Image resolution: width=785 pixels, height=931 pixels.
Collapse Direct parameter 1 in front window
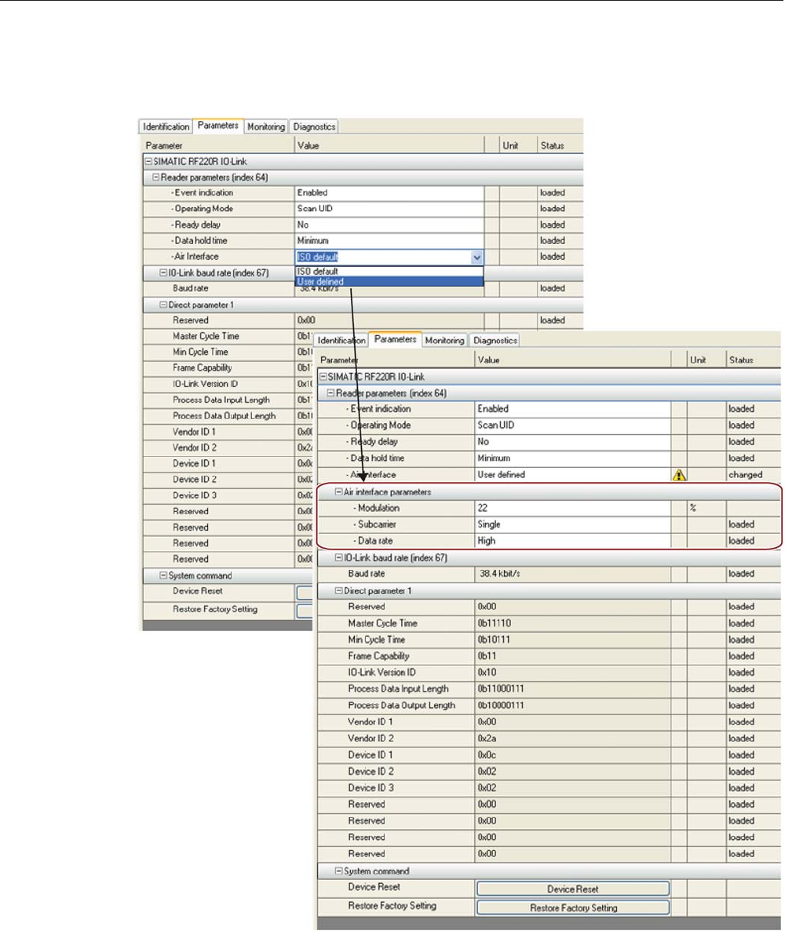point(339,591)
